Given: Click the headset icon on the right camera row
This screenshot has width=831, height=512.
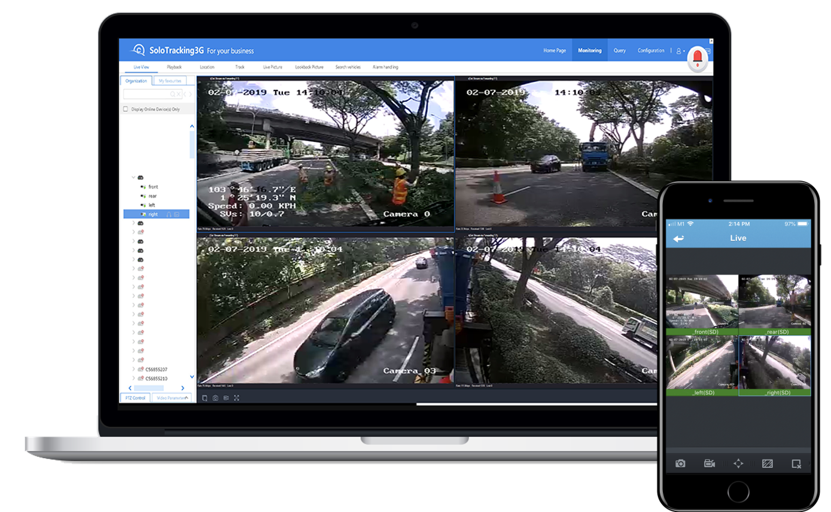Looking at the screenshot, I should (169, 214).
